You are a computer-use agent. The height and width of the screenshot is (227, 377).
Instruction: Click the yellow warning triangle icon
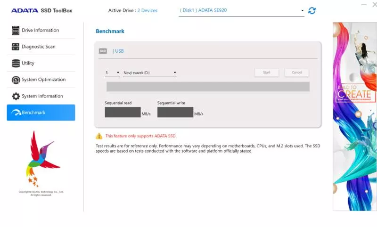(99, 136)
